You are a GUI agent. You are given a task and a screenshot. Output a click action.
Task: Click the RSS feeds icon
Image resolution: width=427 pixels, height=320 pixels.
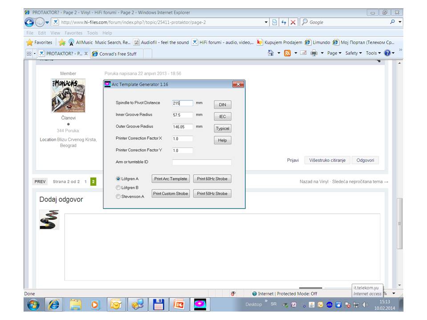coord(287,53)
